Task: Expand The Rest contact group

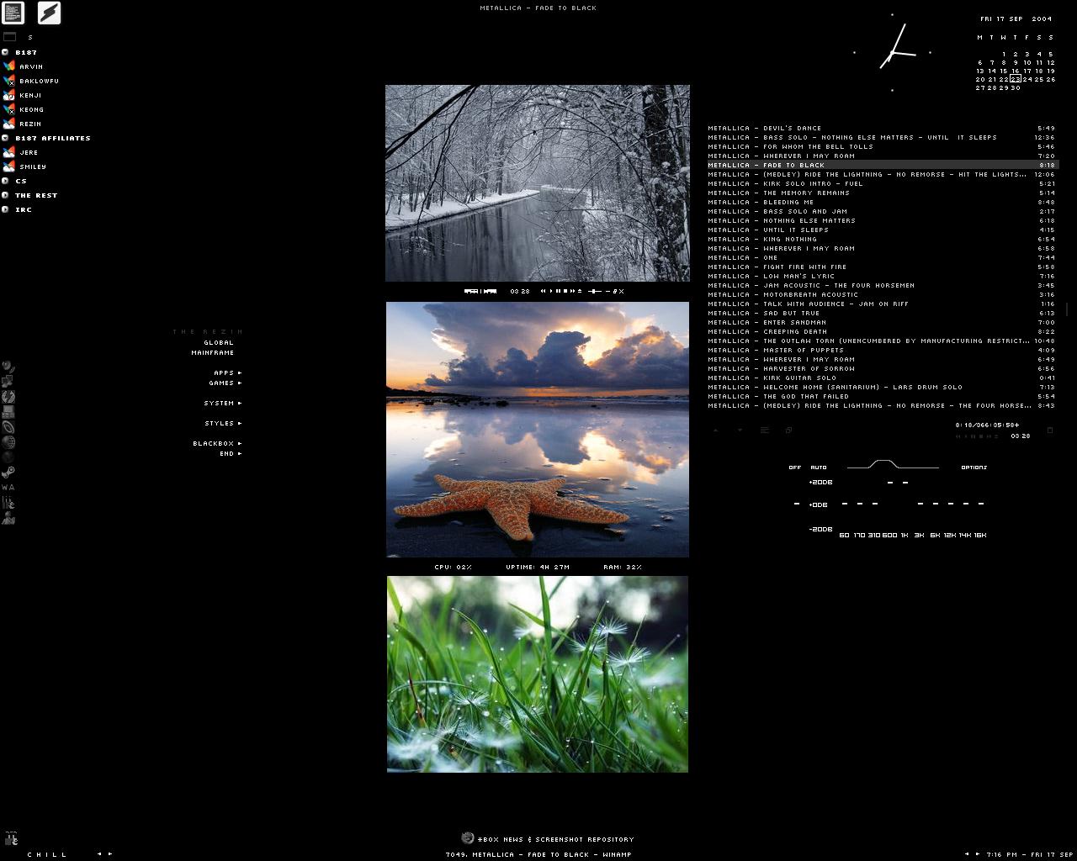Action: coord(6,195)
